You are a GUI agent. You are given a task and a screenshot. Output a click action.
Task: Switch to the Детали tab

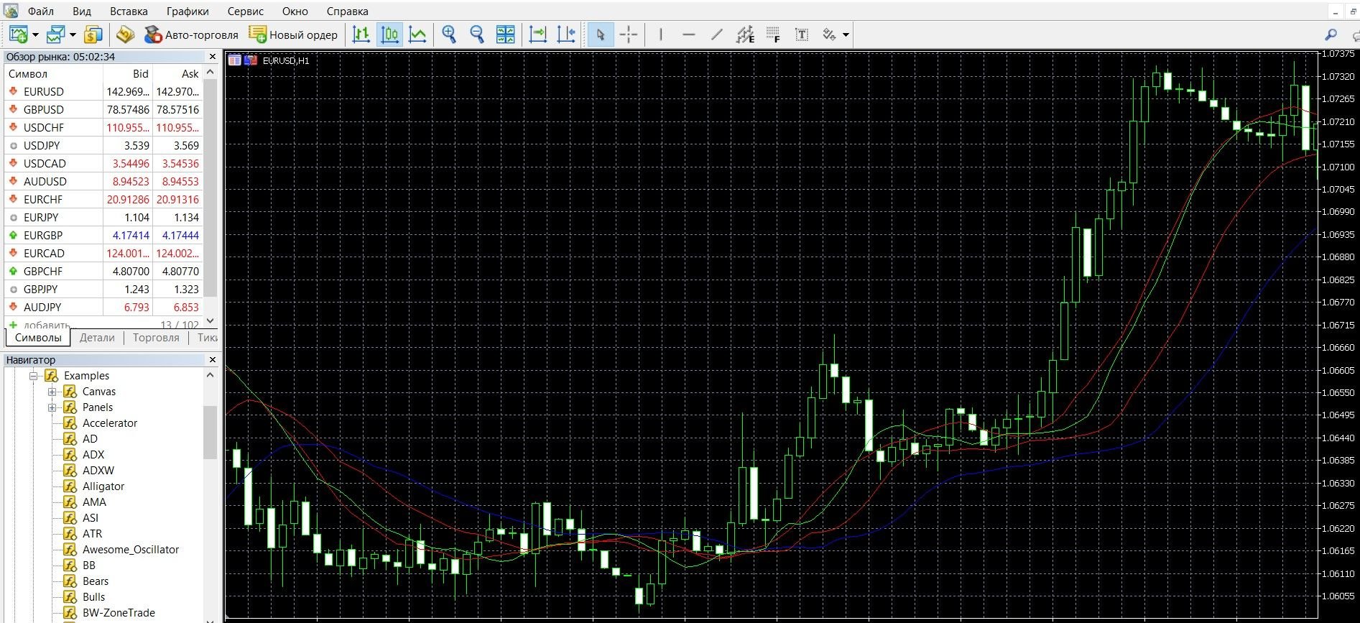point(97,338)
